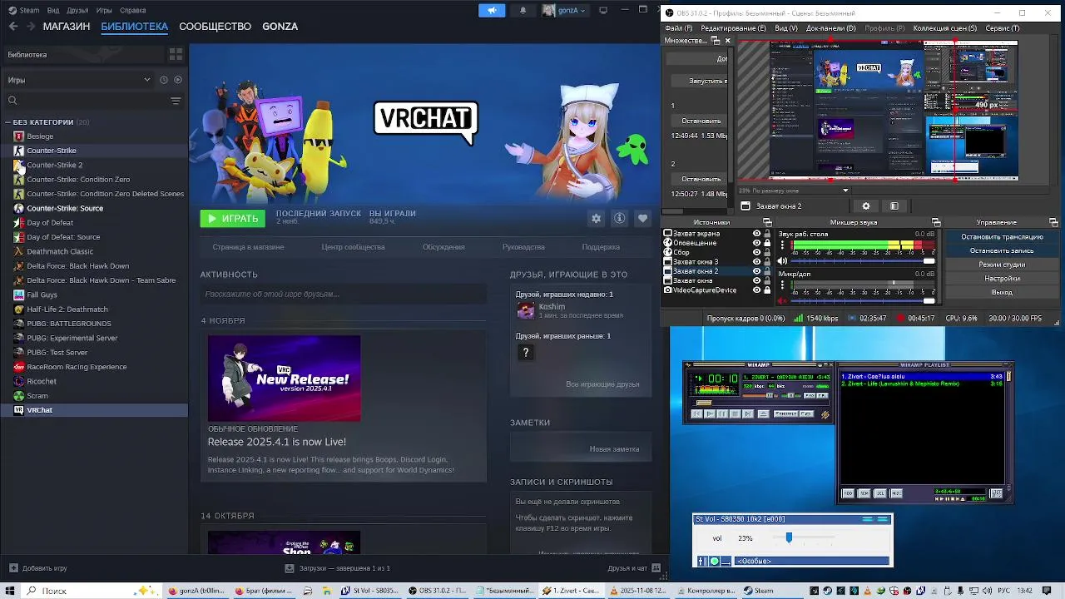Go to previous track in Winamp
The image size is (1065, 599).
point(697,414)
